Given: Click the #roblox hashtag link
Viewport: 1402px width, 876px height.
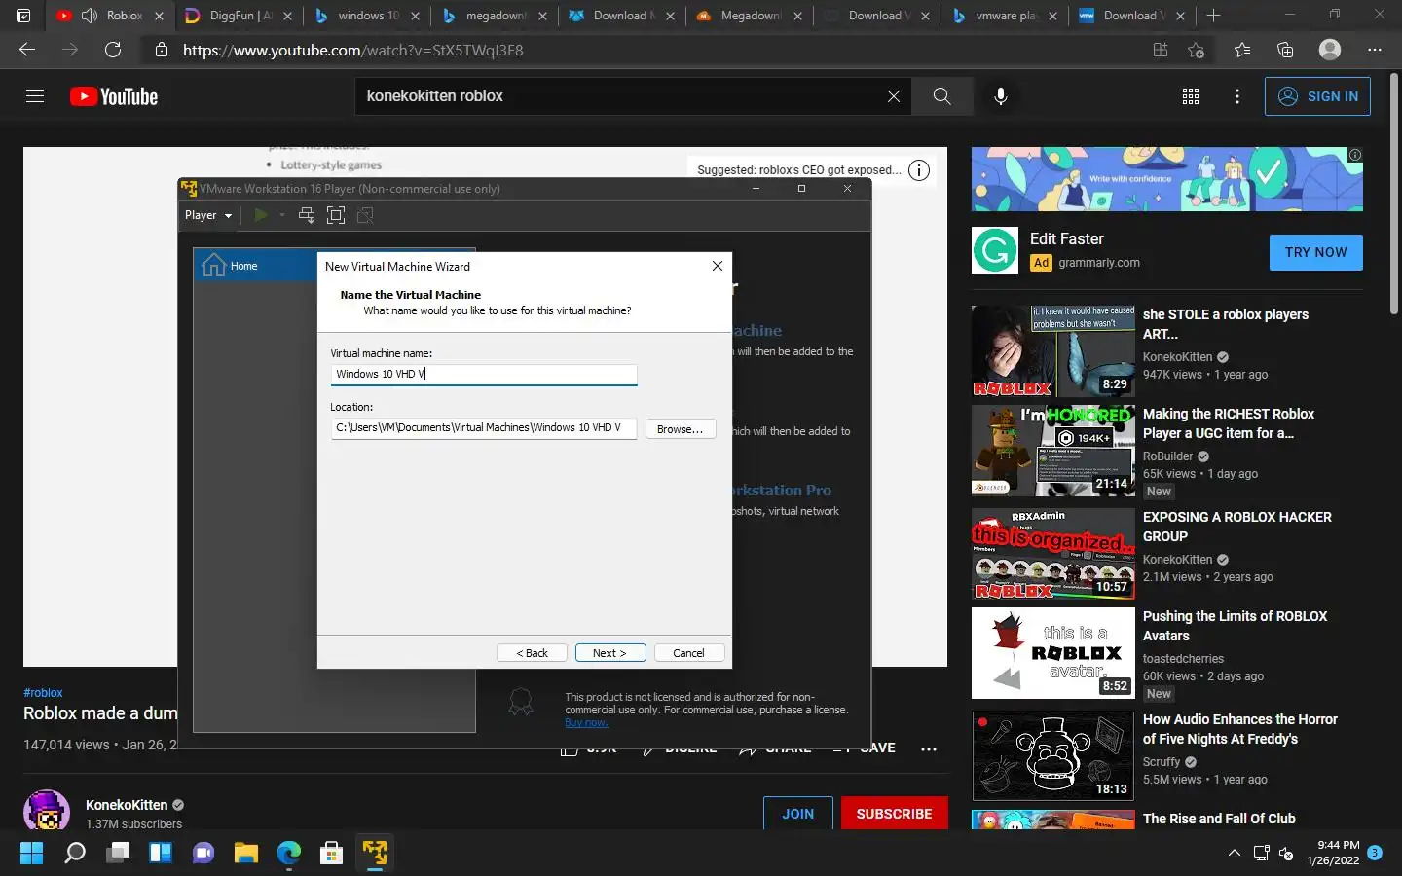Looking at the screenshot, I should click(x=43, y=693).
